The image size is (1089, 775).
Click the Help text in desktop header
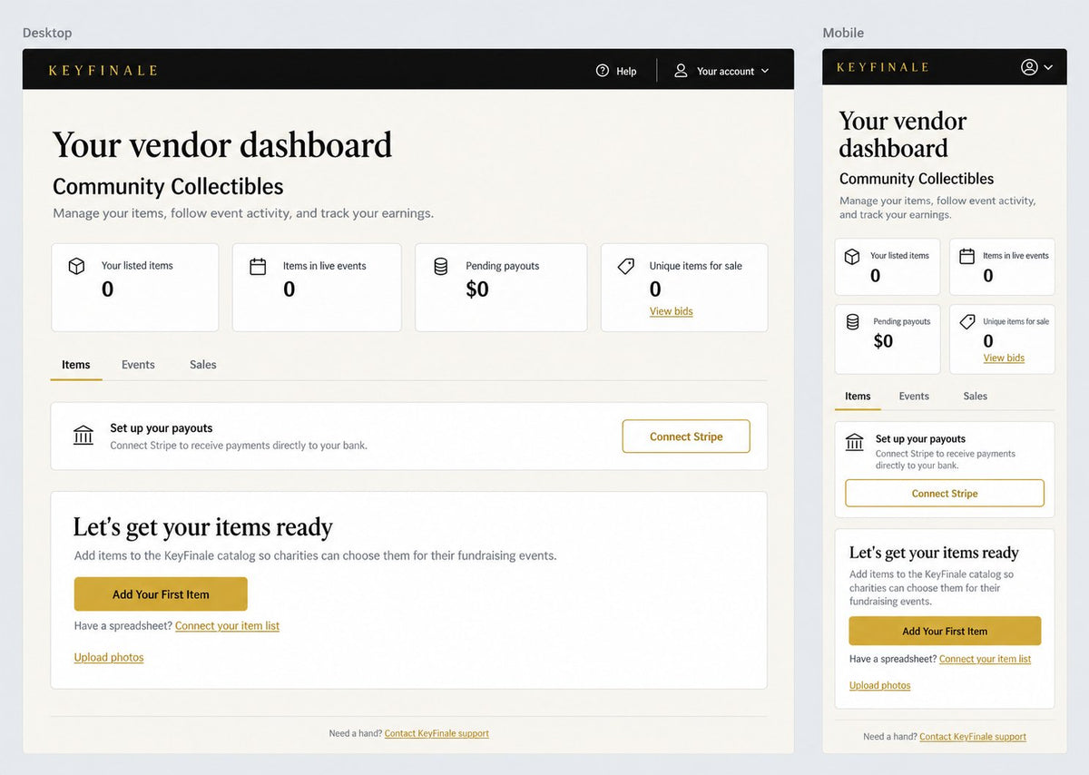pos(626,71)
